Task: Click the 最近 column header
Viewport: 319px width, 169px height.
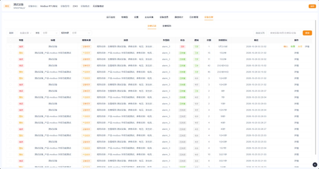Action: (256, 40)
